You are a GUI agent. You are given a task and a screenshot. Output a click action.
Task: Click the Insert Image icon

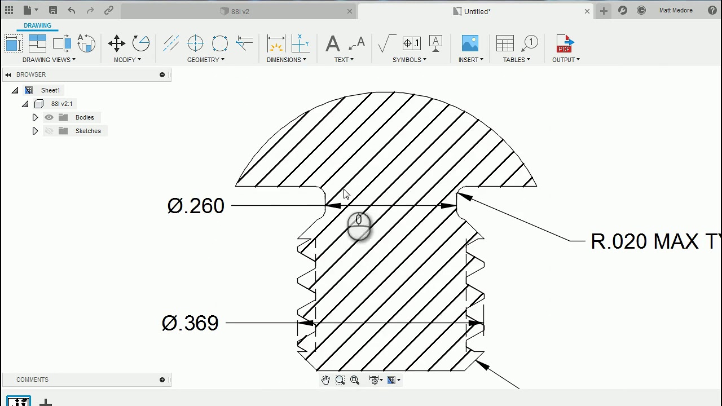coord(470,43)
